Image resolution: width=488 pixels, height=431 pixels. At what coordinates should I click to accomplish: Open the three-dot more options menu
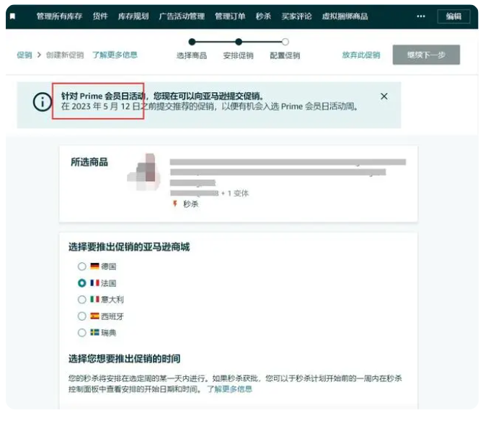[421, 17]
